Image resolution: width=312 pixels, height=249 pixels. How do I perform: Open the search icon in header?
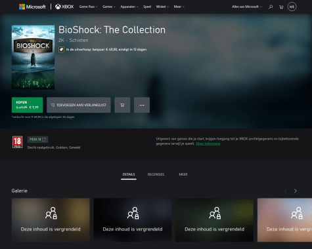click(271, 7)
